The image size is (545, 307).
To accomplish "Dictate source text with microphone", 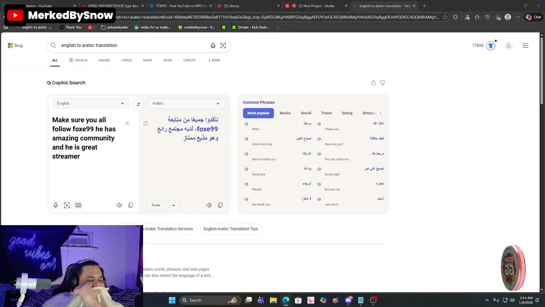I will tap(55, 205).
